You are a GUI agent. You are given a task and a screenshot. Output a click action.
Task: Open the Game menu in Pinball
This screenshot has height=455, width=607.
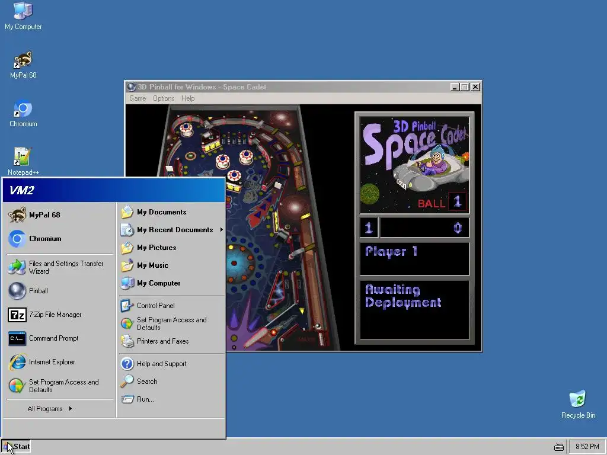point(138,98)
